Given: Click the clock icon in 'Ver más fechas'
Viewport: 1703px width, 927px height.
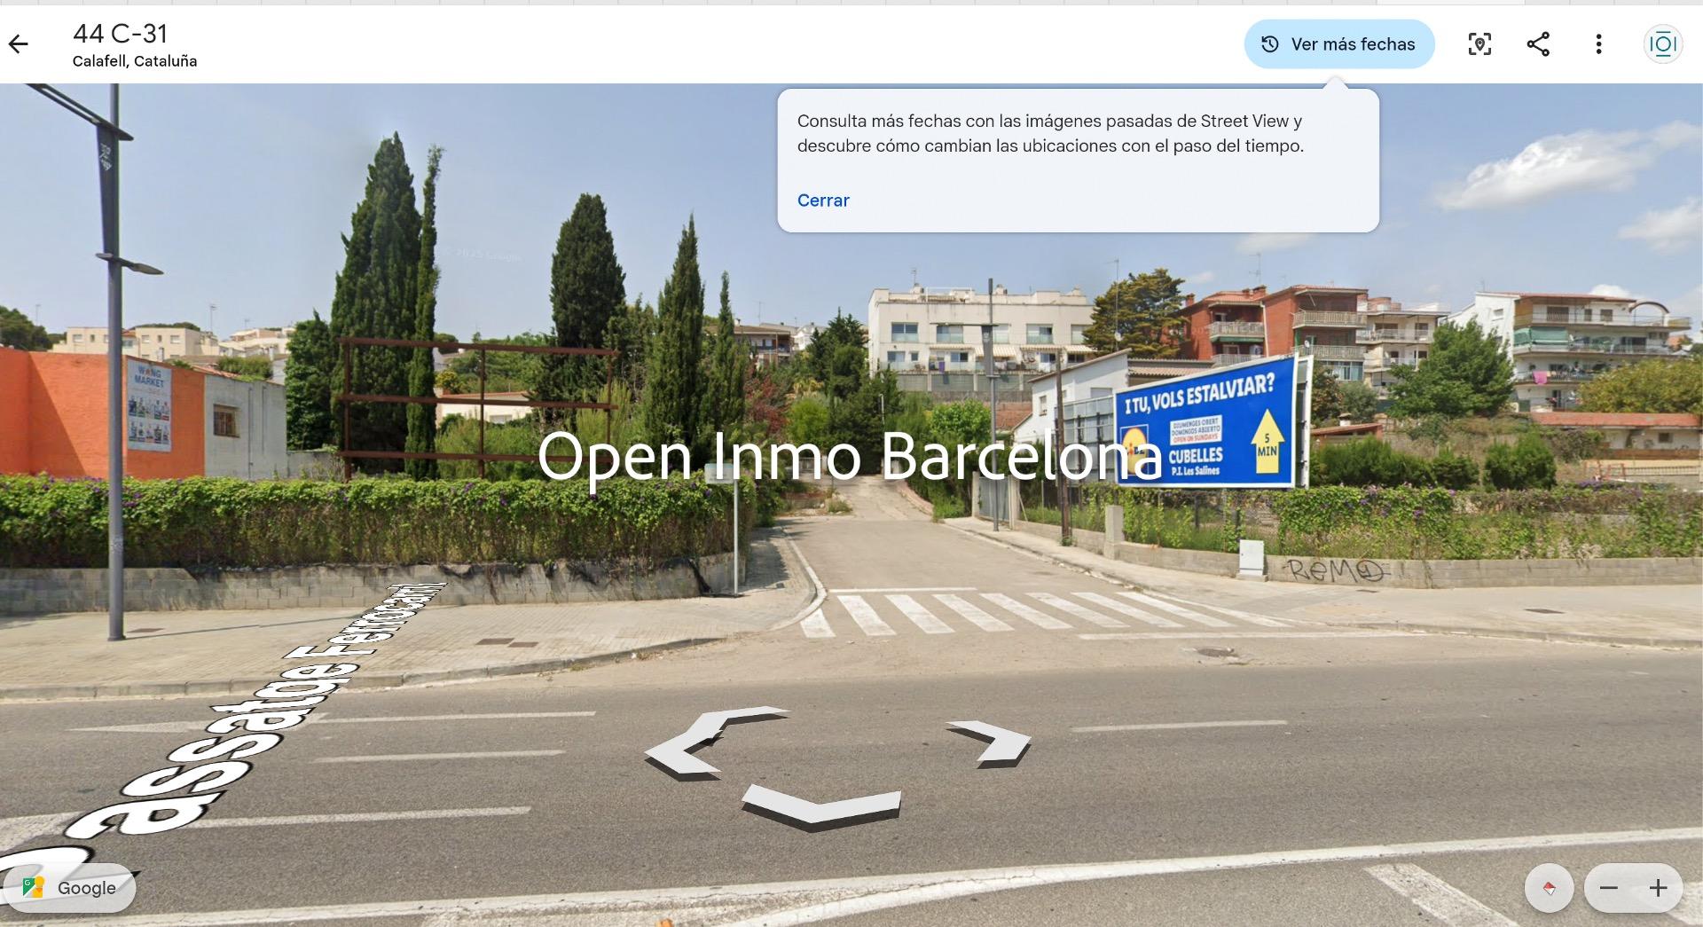Looking at the screenshot, I should tap(1270, 44).
